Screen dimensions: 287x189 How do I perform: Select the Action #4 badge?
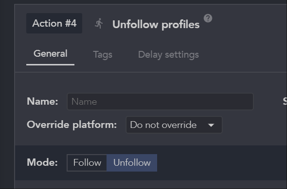(54, 23)
